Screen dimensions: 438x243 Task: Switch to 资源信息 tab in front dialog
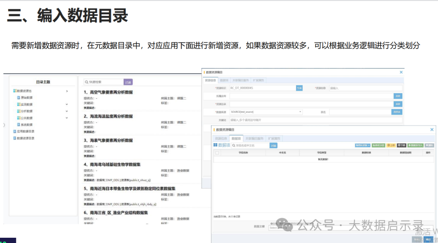click(x=221, y=139)
